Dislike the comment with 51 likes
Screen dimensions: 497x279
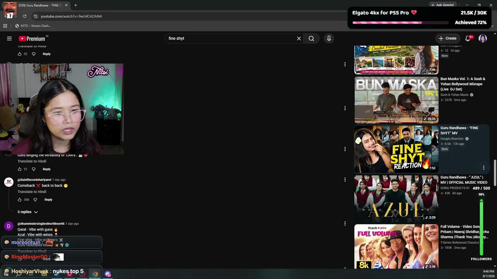pyautogui.click(x=33, y=169)
